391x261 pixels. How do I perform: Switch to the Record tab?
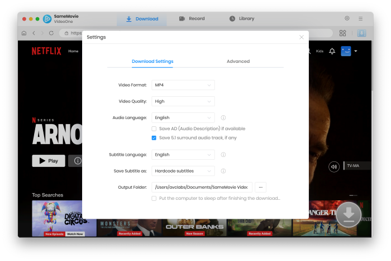coord(192,18)
